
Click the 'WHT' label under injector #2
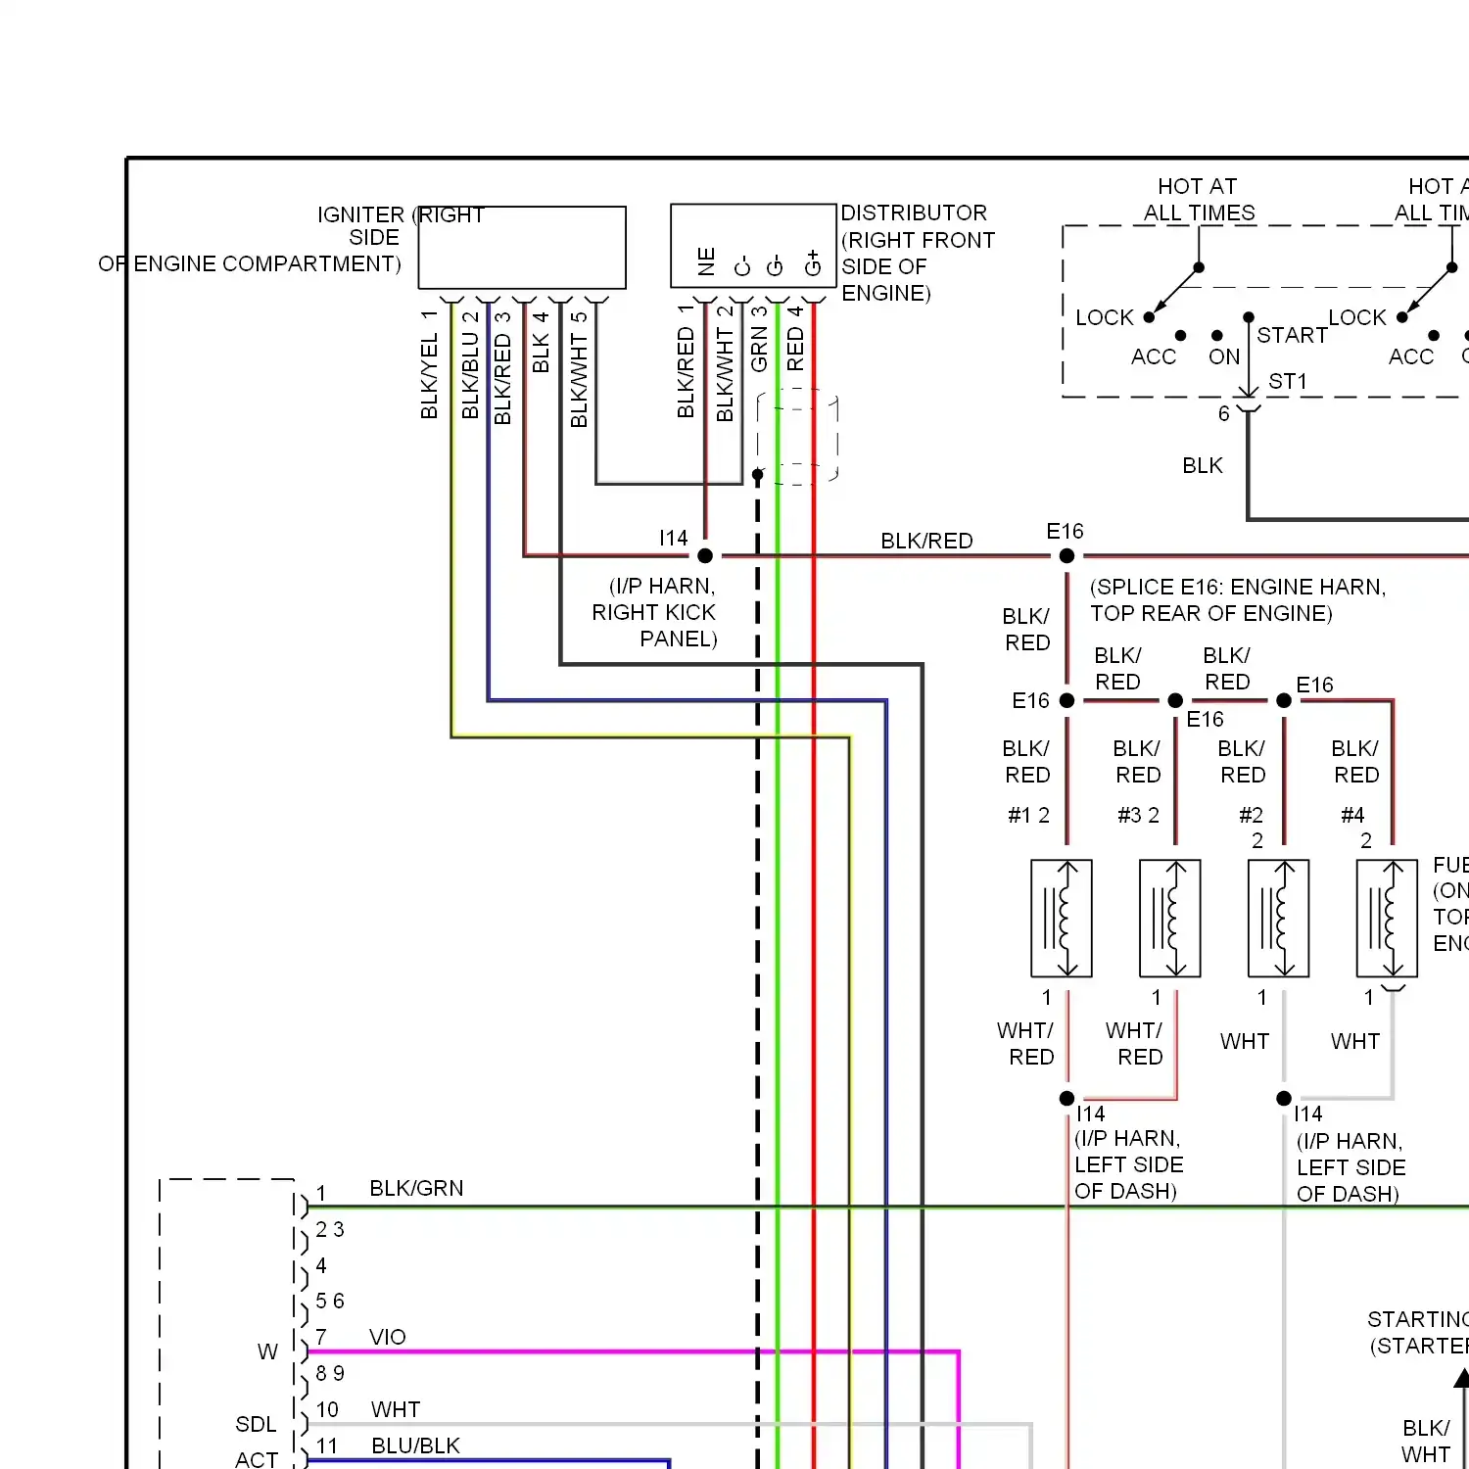(x=1245, y=1041)
